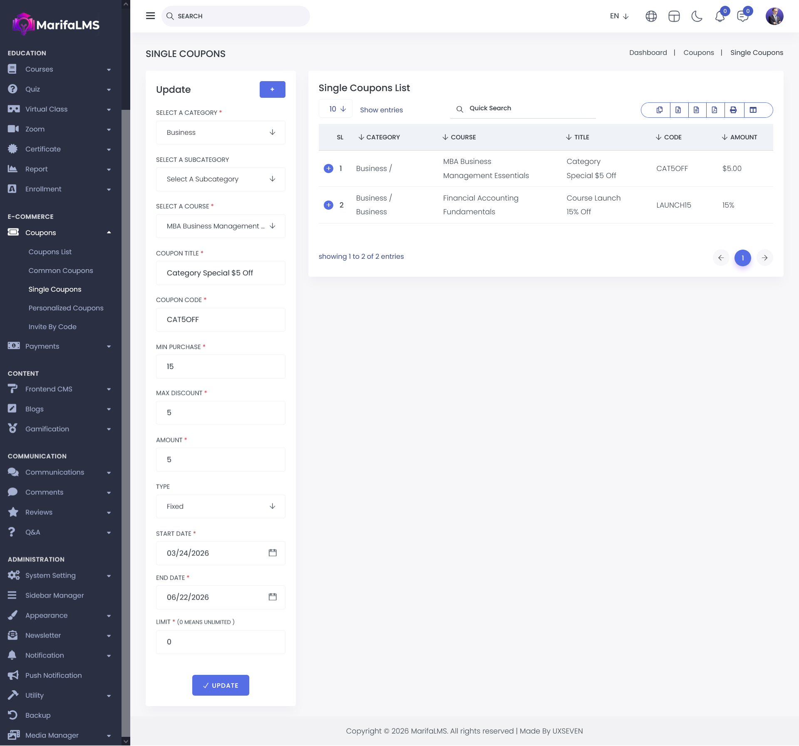
Task: Click the print table icon
Action: tap(733, 110)
